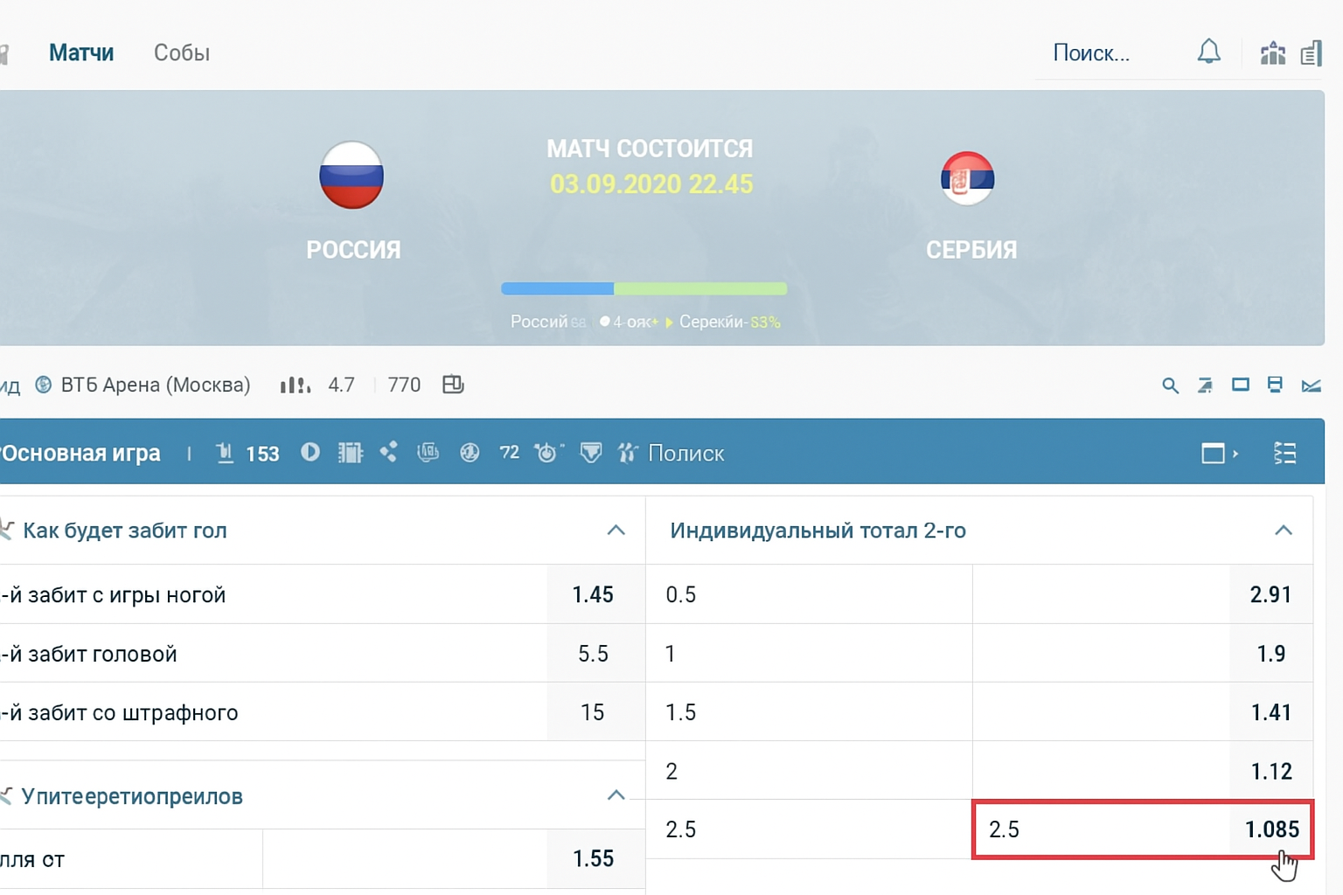Screen dimensions: 1343x895
Task: Collapse the Индивидуальный тотал 2-го market
Action: point(1284,529)
